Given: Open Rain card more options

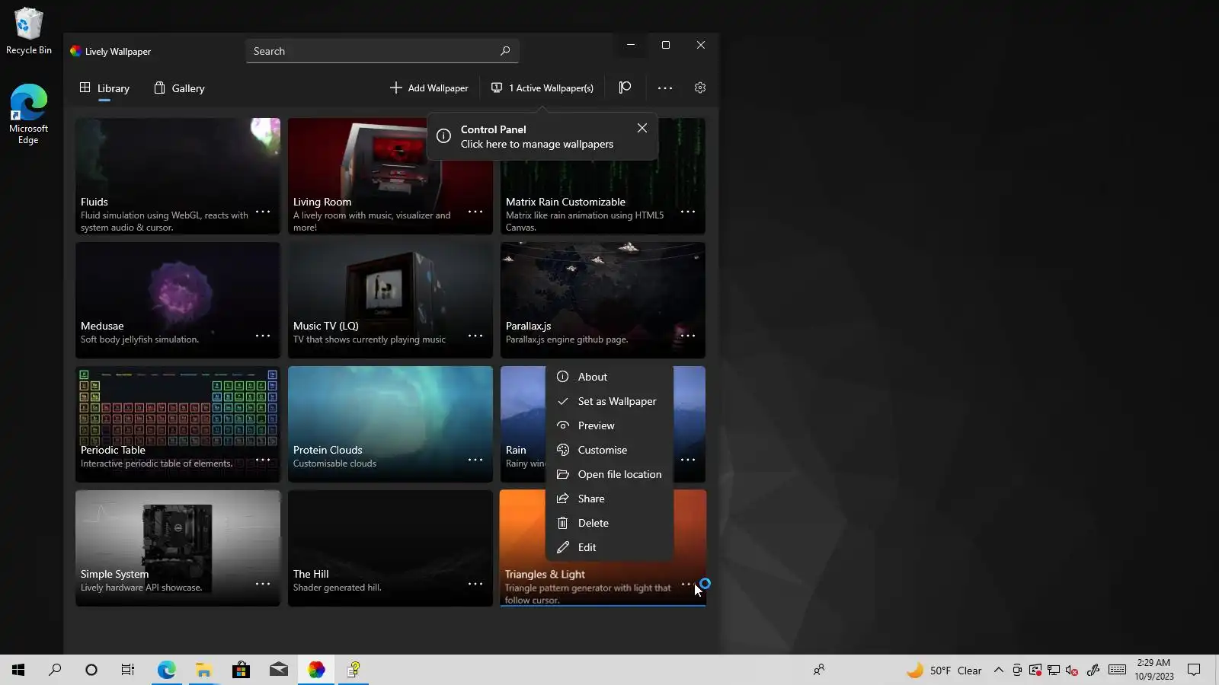Looking at the screenshot, I should [x=688, y=460].
